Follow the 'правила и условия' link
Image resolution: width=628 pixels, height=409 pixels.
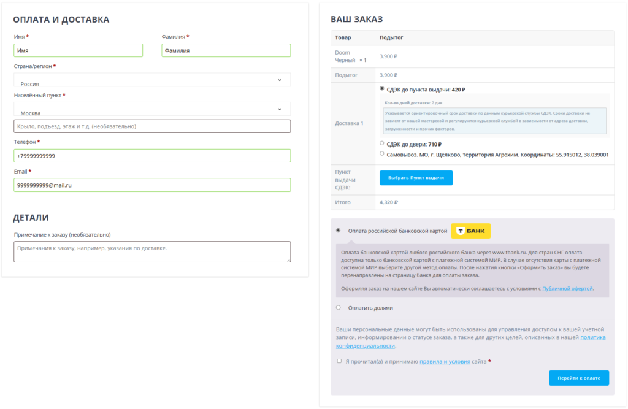(445, 362)
